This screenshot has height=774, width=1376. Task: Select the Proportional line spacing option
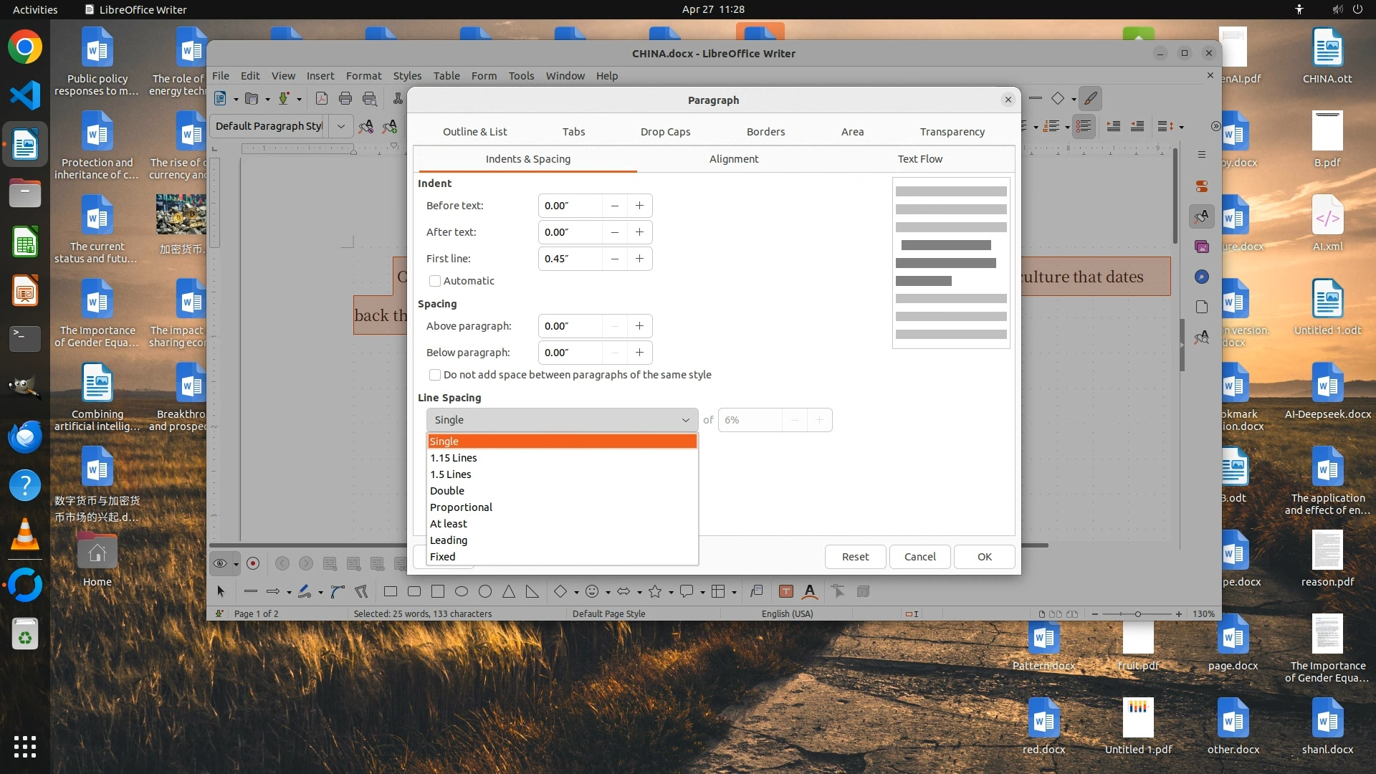461,507
